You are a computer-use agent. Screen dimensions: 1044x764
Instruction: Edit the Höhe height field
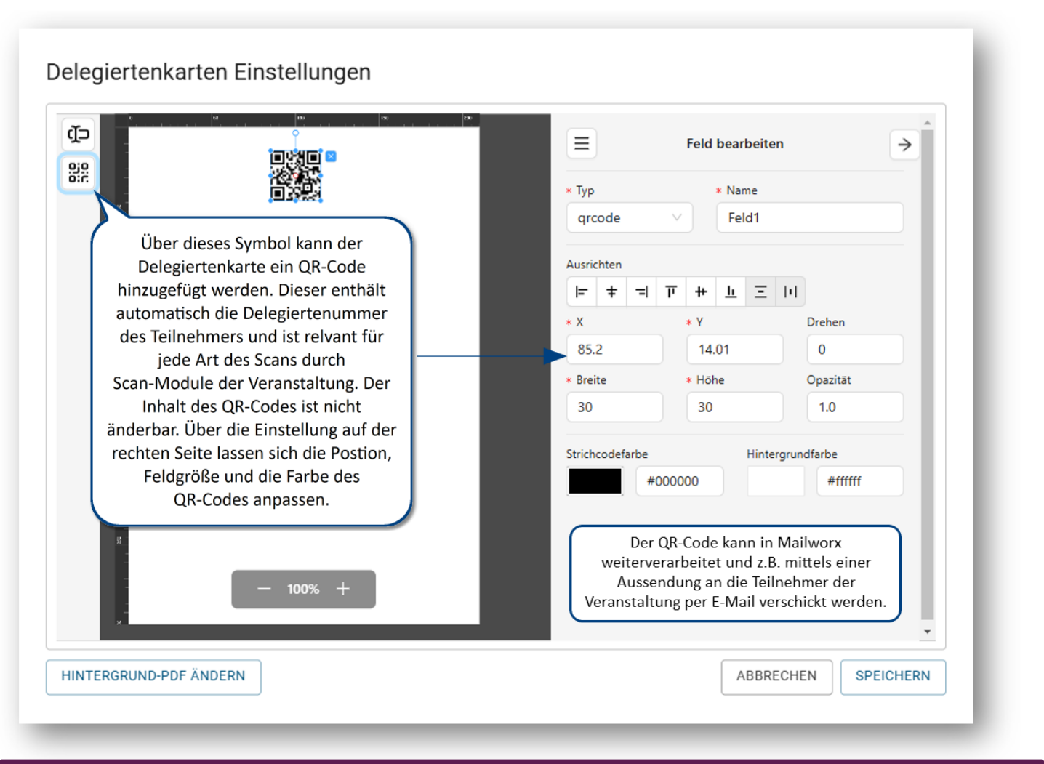click(x=735, y=407)
